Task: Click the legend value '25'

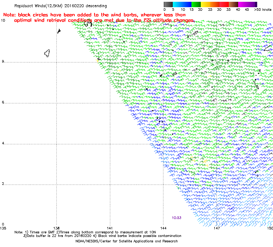Action: click(210, 10)
